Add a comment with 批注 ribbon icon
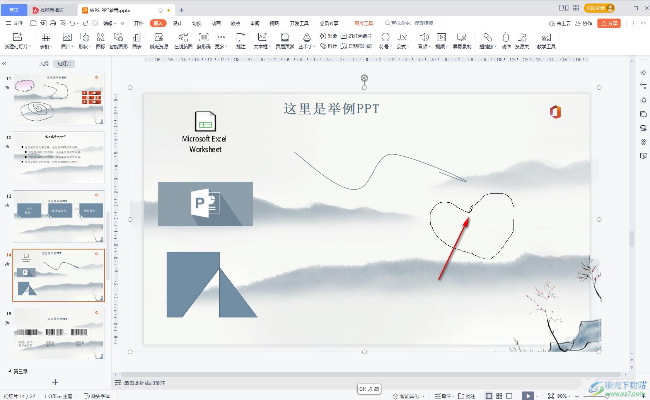This screenshot has width=650, height=400. (x=241, y=37)
